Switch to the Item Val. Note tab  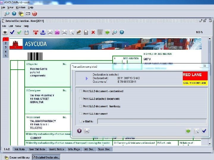click(x=37, y=149)
